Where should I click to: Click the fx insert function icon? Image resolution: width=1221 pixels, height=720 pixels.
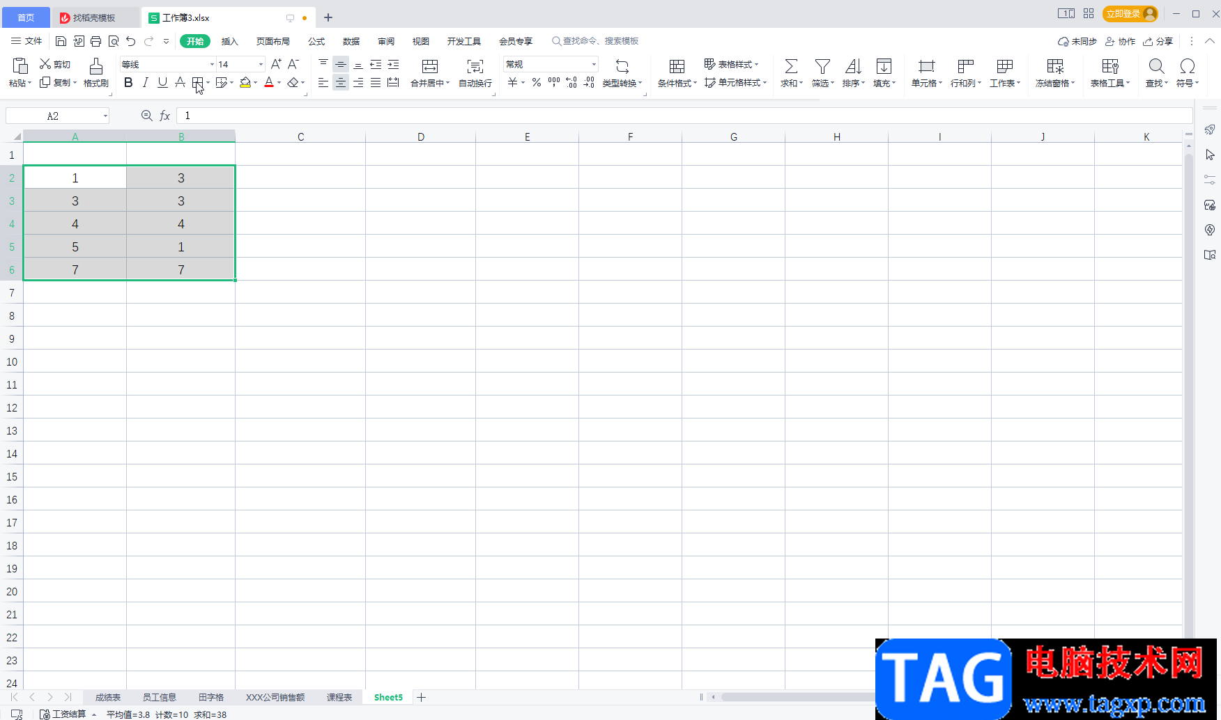coord(165,116)
